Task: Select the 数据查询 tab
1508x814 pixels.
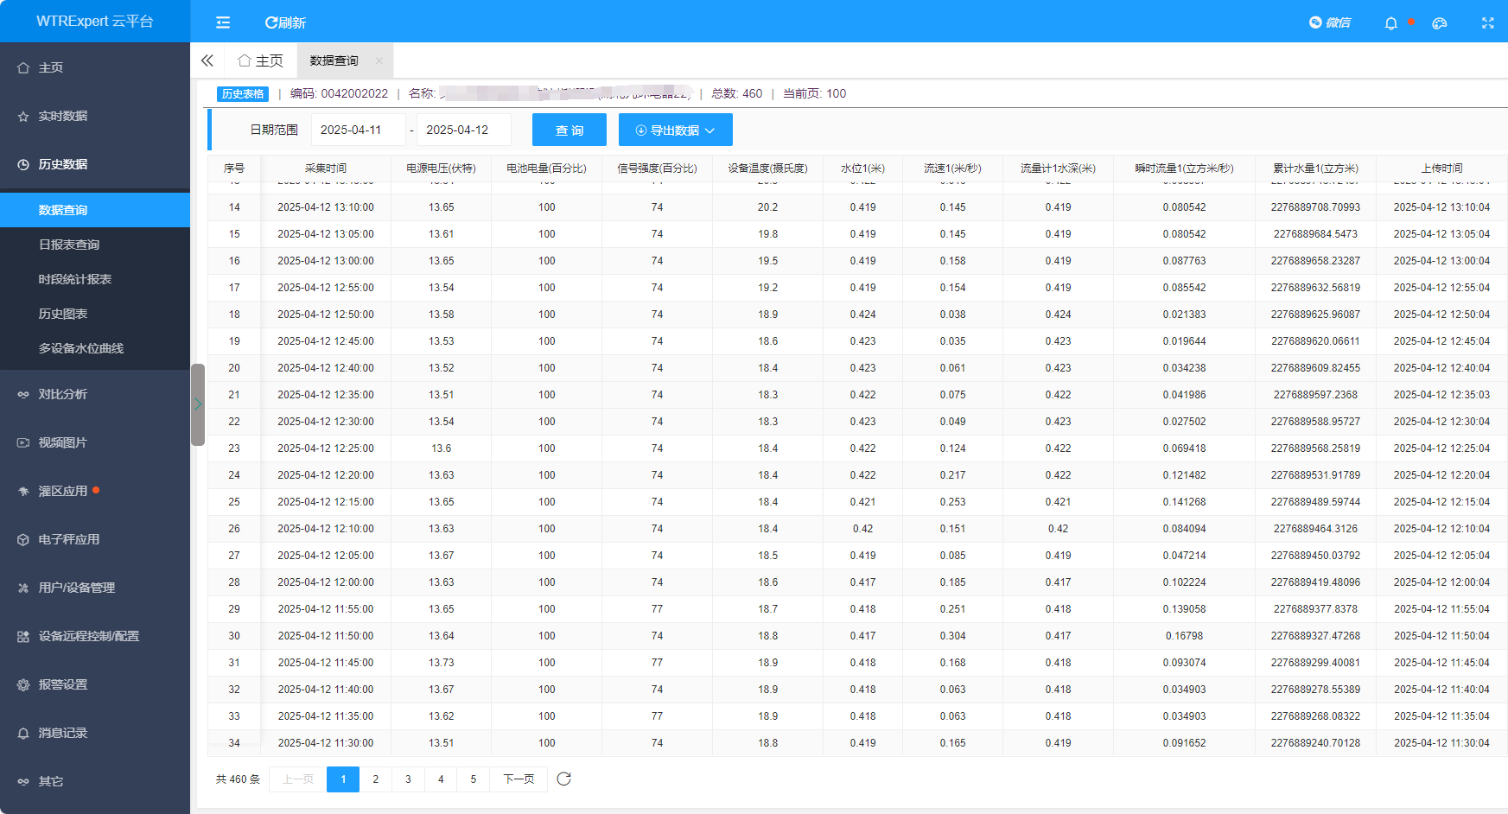Action: tap(334, 60)
